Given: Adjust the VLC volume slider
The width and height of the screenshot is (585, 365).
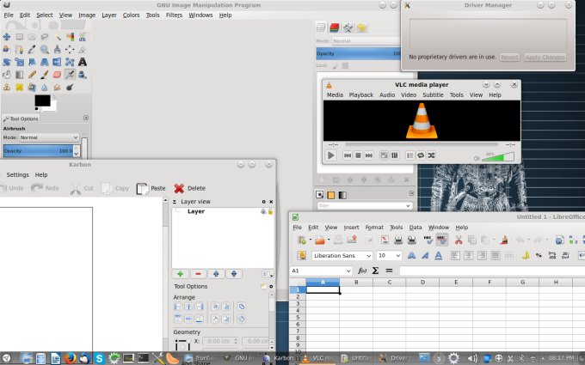Looking at the screenshot, I should [x=498, y=156].
